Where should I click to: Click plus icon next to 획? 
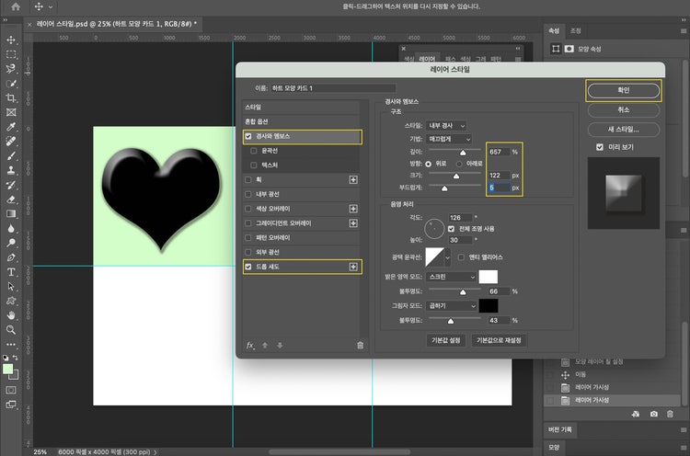pyautogui.click(x=353, y=179)
